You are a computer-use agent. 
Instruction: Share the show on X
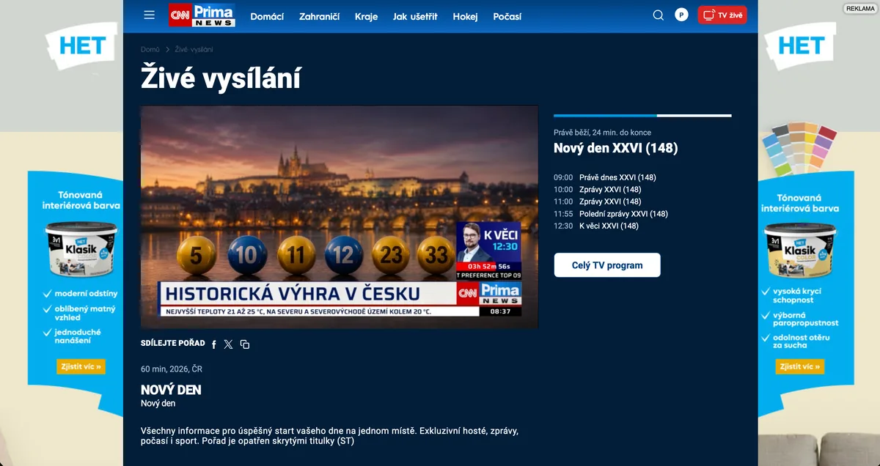(228, 344)
